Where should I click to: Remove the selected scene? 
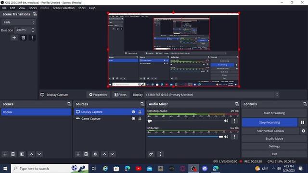13,154
